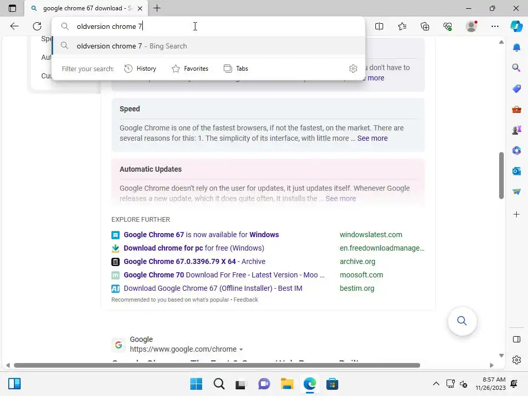Open File Explorer from taskbar
The image size is (528, 396).
pyautogui.click(x=287, y=384)
